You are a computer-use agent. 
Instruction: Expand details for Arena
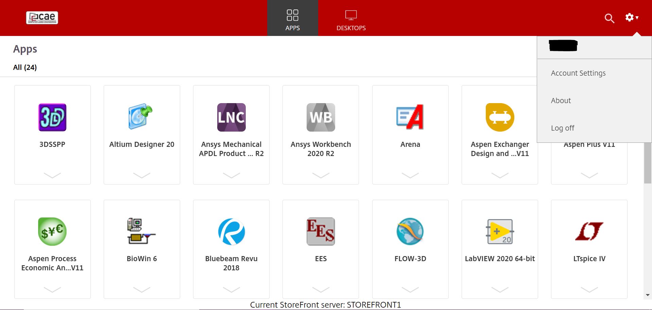click(x=410, y=175)
